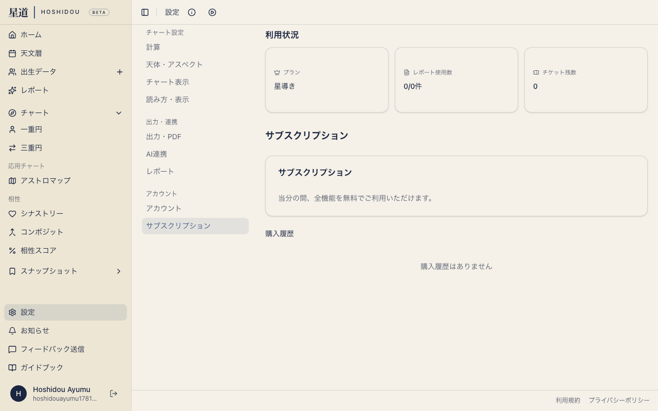Click the 0/0件 report usage value
Screen dimensions: 658x411
tap(413, 86)
